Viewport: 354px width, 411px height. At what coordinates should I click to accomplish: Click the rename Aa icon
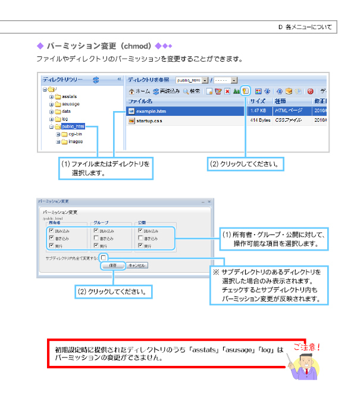(236, 91)
